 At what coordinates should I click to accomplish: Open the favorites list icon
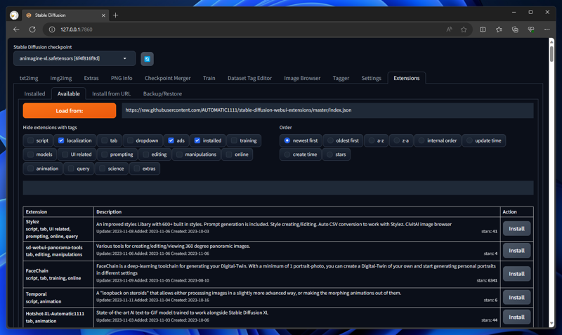point(499,29)
